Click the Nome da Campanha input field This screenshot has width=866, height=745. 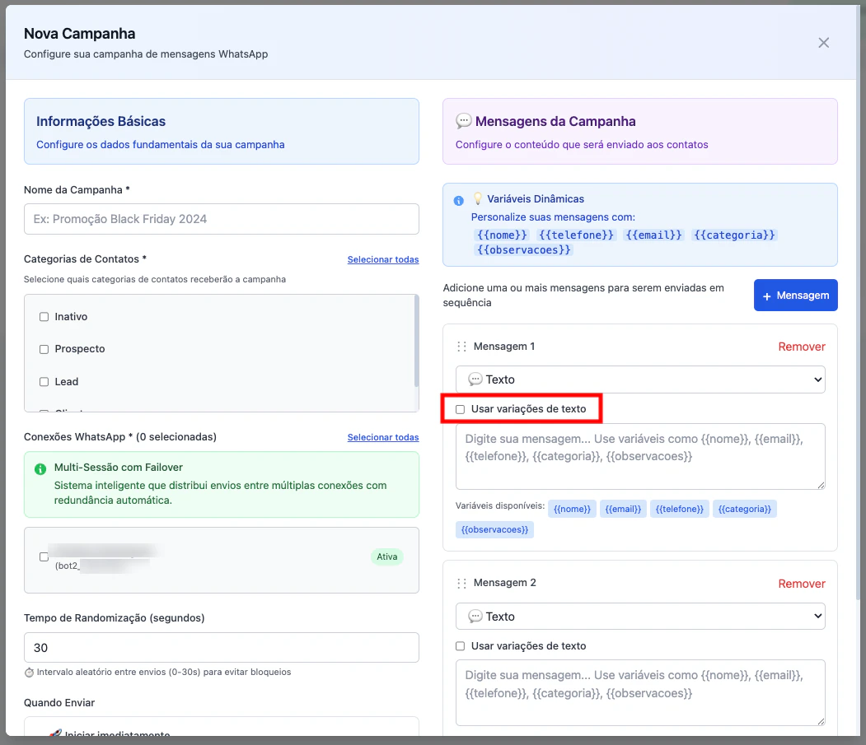(222, 219)
